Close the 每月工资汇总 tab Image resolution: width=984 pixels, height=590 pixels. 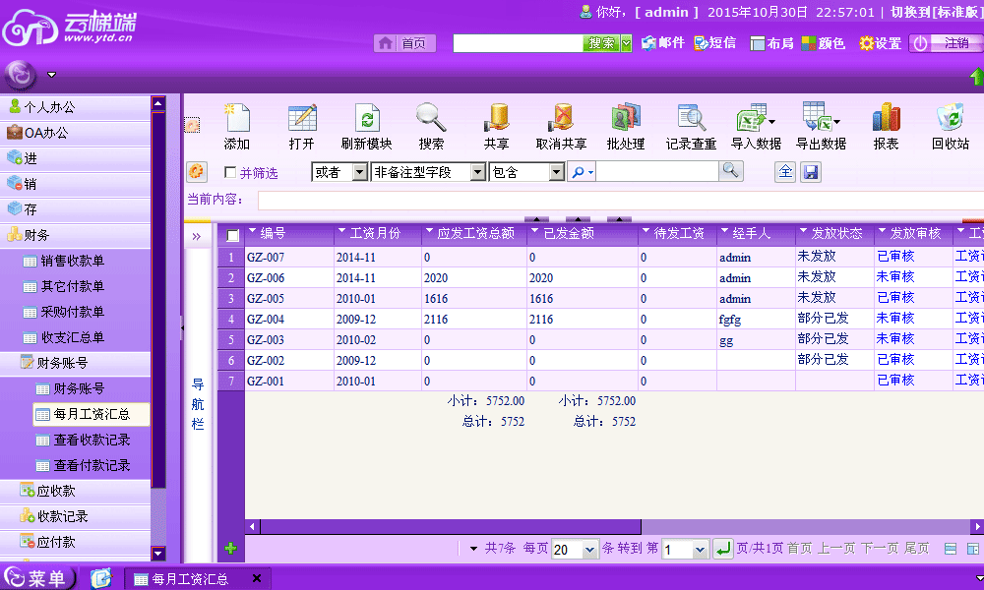point(257,578)
